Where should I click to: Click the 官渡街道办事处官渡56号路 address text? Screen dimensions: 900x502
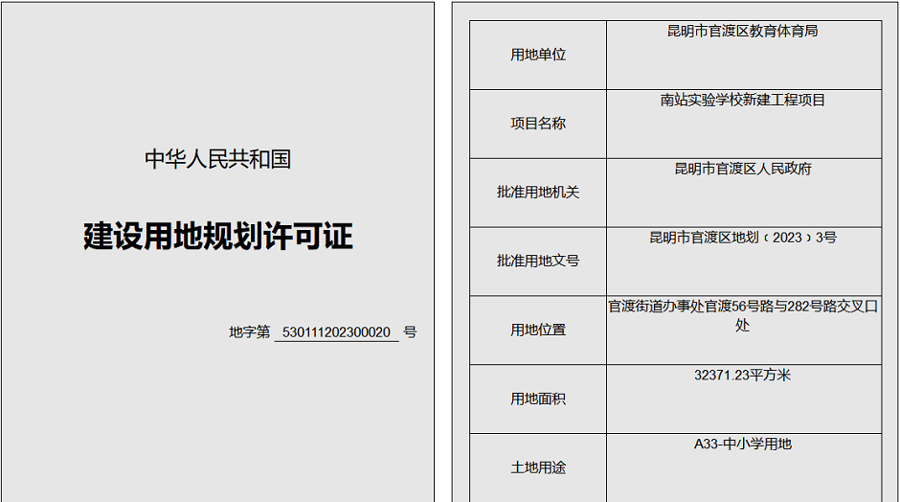689,307
